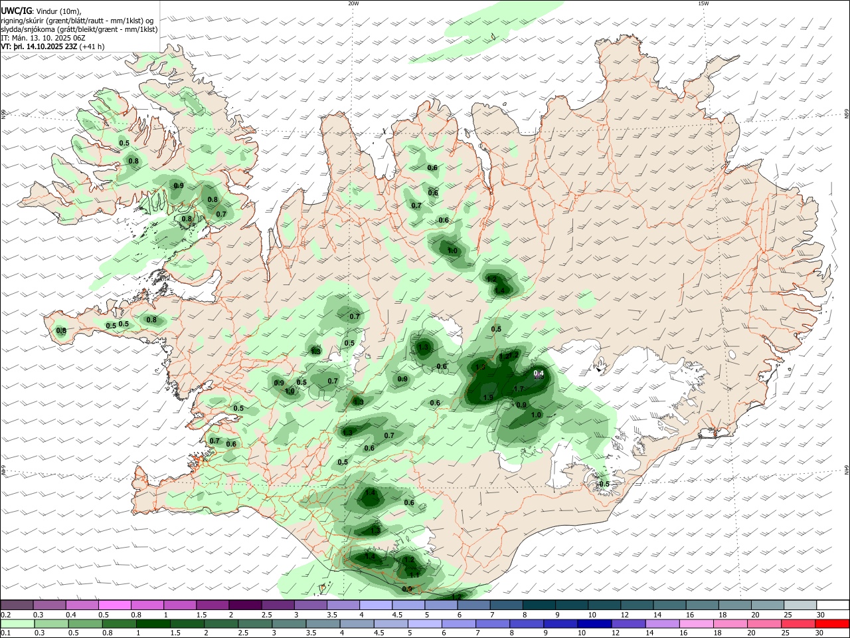Click the 'rigning/skúrir' legend description line
Image resolution: width=850 pixels, height=638 pixels.
[78, 21]
